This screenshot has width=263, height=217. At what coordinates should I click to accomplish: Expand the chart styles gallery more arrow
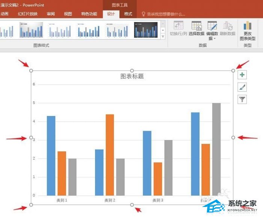(x=163, y=37)
